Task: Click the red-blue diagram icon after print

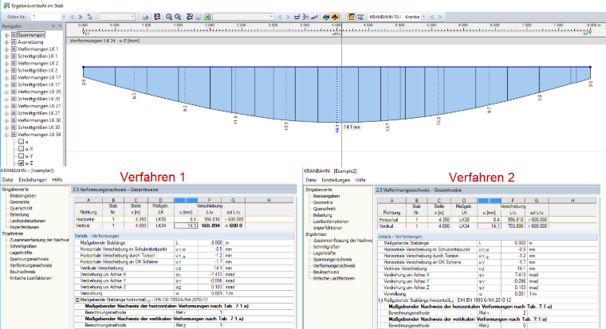Action: pos(157,17)
